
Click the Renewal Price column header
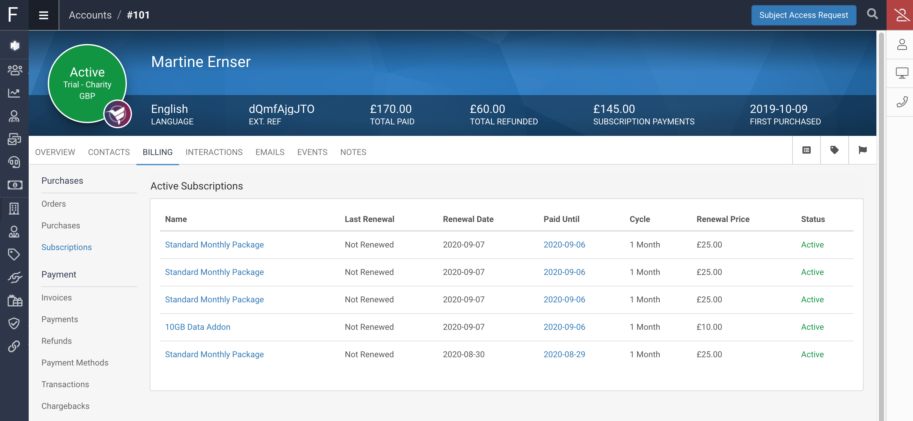point(723,219)
